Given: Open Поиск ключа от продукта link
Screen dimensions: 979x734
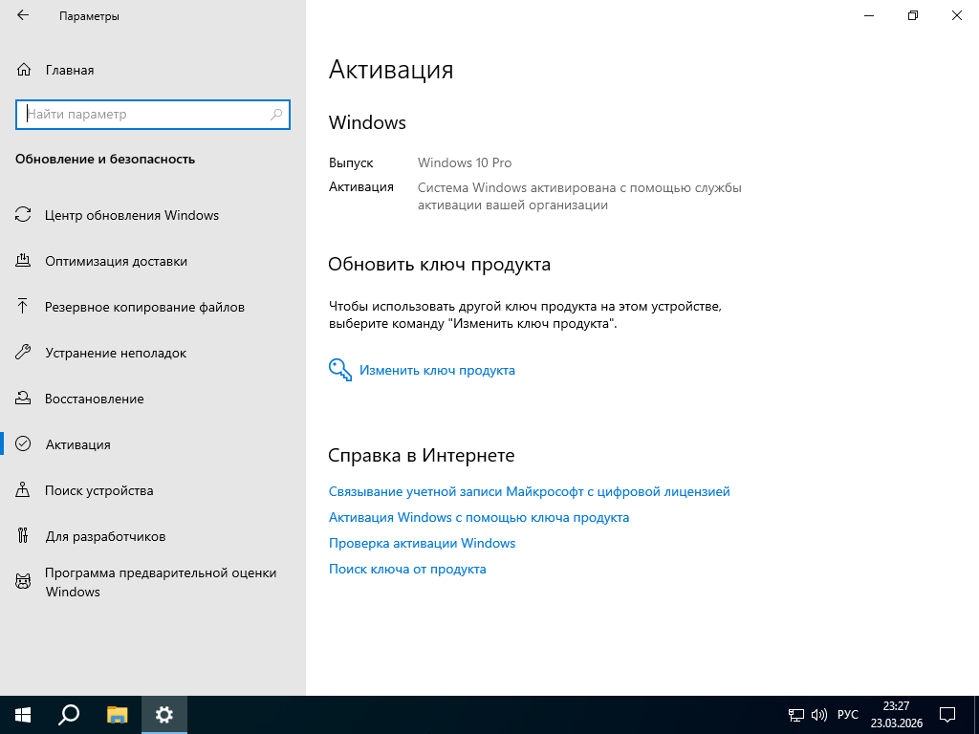Looking at the screenshot, I should [x=407, y=569].
